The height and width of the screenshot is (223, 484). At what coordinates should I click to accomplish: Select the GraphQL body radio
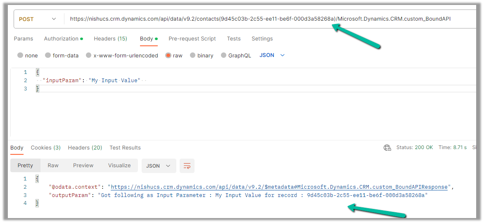(223, 55)
